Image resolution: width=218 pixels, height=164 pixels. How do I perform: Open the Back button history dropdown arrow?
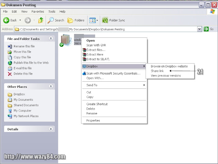coord(20,20)
